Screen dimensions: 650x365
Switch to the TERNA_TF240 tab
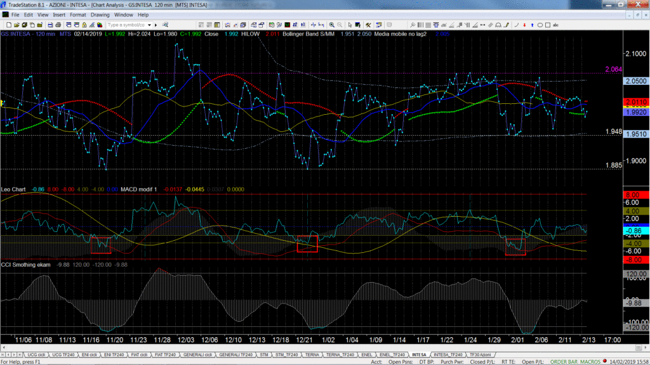coord(340,355)
